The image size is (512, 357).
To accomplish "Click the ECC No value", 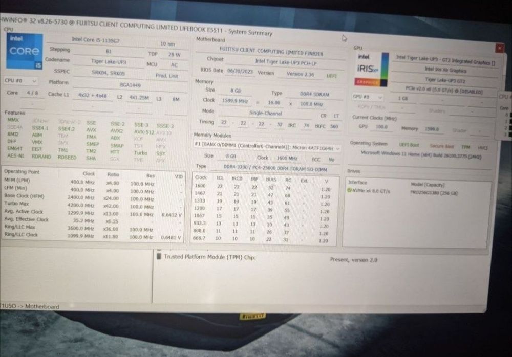I will (331, 160).
